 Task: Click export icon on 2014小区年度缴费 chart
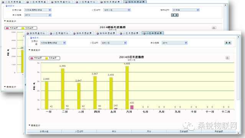pyautogui.click(x=227, y=58)
